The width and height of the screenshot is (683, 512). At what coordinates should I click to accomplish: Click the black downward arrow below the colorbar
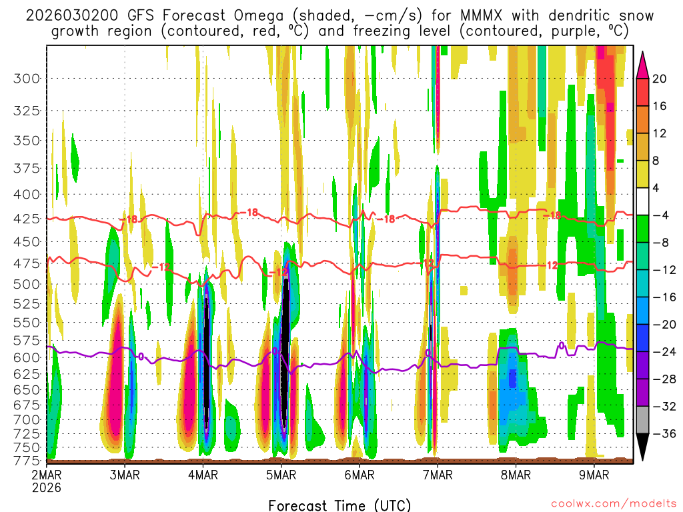coord(643,447)
